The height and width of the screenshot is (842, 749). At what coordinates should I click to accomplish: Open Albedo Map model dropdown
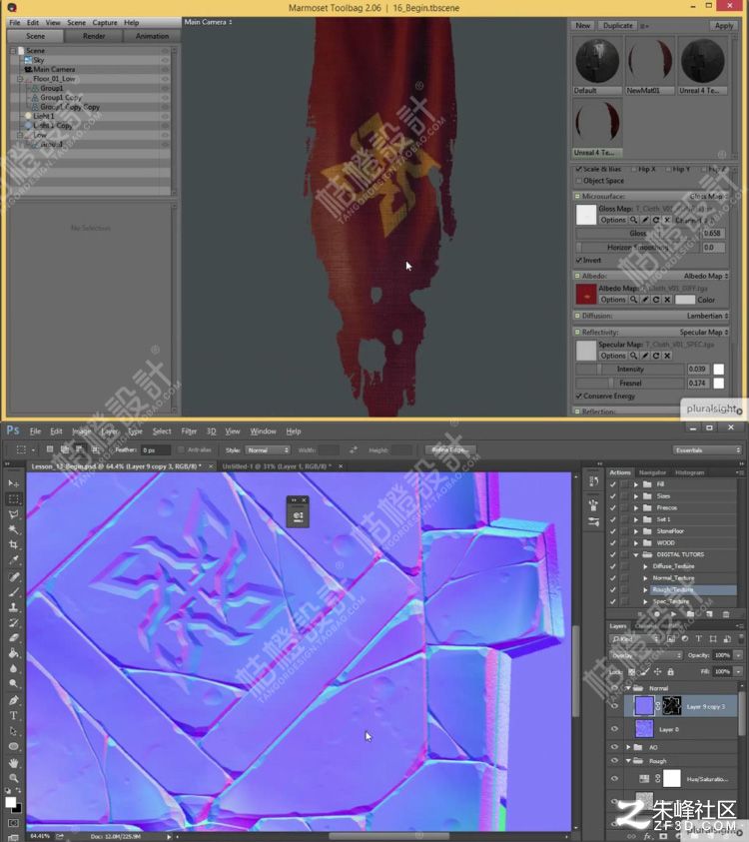[x=705, y=276]
